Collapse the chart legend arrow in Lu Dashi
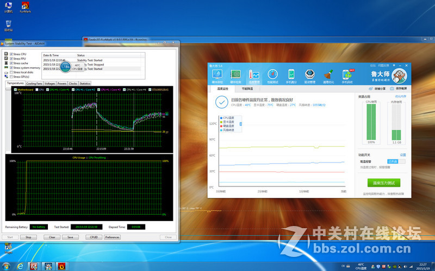Viewport: 435px width, 271px height. [240, 124]
